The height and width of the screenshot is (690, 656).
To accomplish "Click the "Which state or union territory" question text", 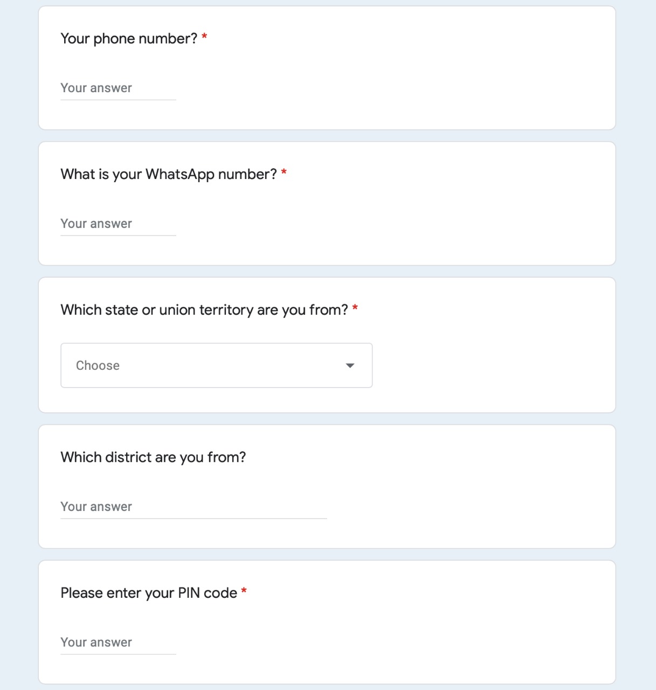I will coord(204,310).
